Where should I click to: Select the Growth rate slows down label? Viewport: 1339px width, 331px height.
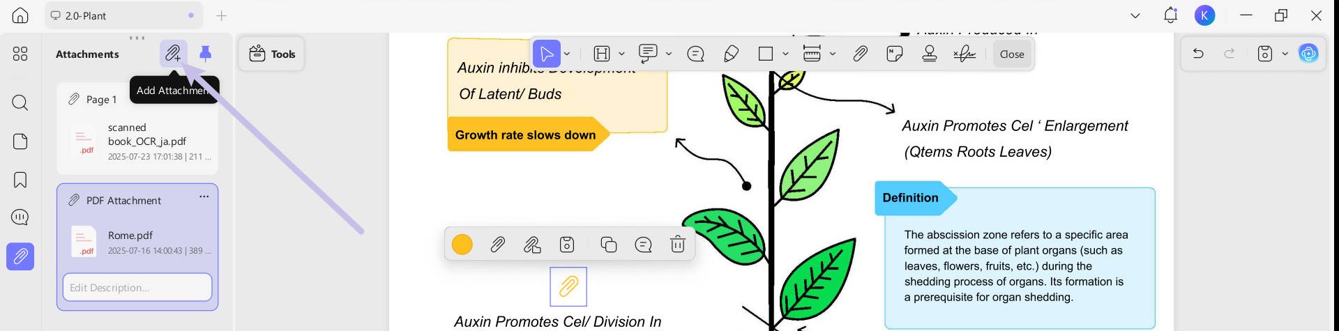(525, 134)
